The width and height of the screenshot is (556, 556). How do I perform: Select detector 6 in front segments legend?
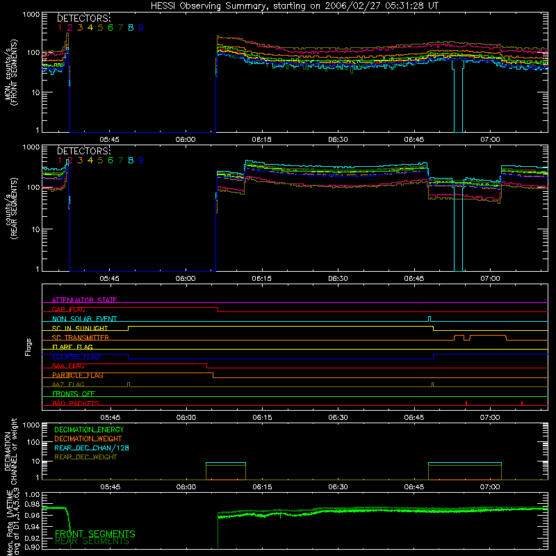pyautogui.click(x=111, y=28)
